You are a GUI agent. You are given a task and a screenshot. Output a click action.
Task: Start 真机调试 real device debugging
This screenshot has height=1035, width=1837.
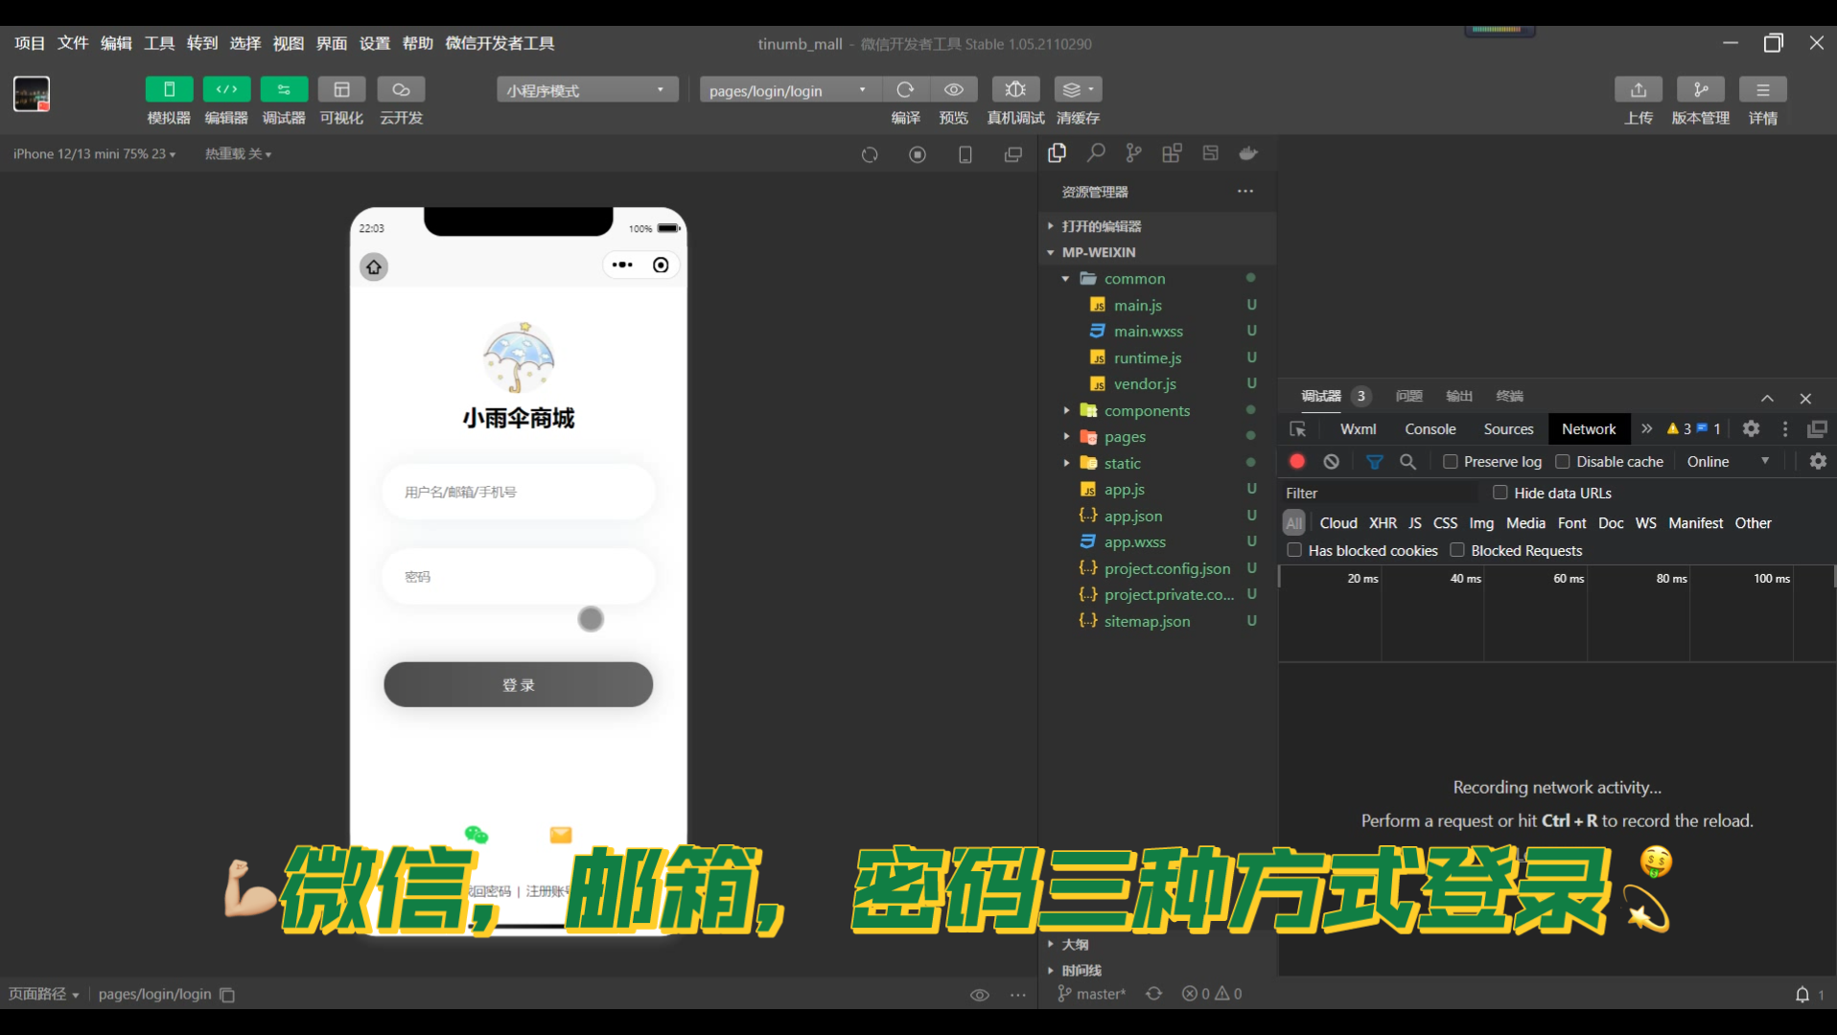1015,101
